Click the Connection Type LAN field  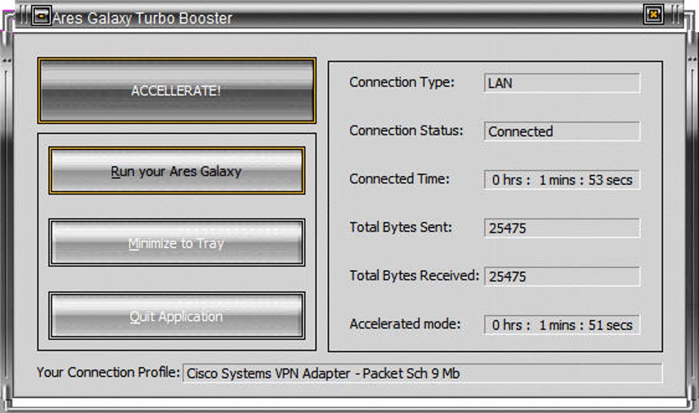coord(562,84)
